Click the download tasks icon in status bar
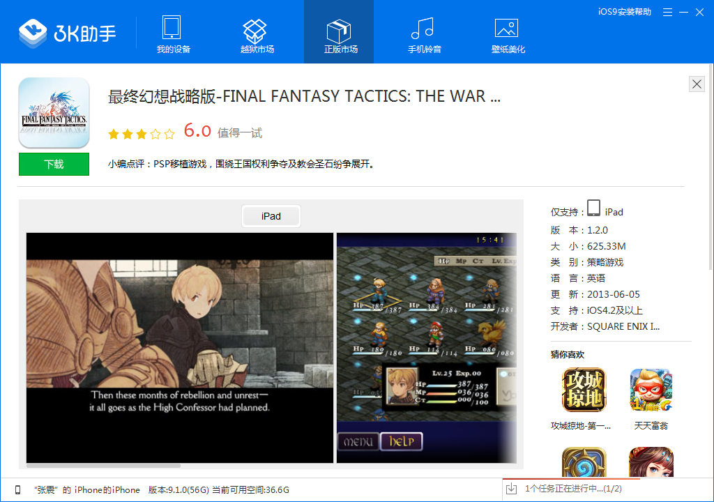 click(x=511, y=489)
